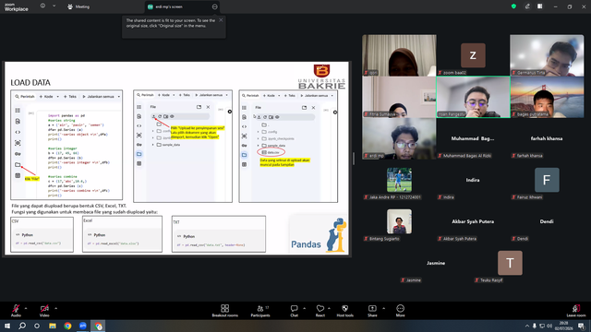The width and height of the screenshot is (591, 332).
Task: Select Fairuz Ikhwani's participant tile
Action: (x=547, y=180)
